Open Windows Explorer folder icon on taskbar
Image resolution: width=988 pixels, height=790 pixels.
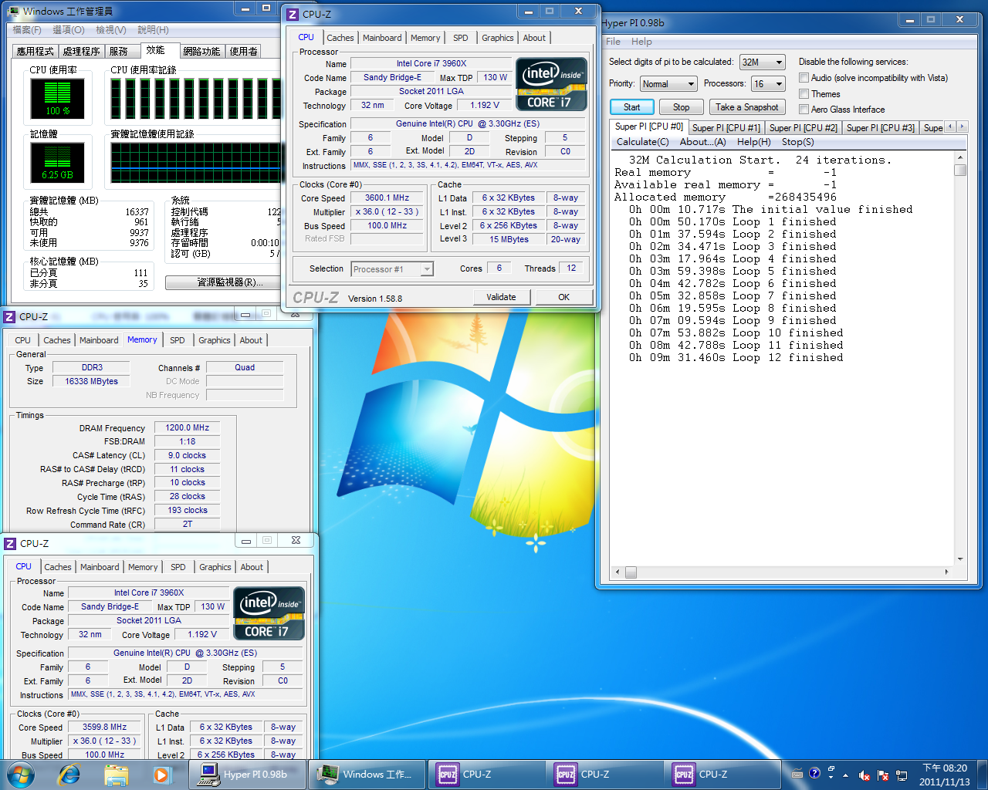116,774
